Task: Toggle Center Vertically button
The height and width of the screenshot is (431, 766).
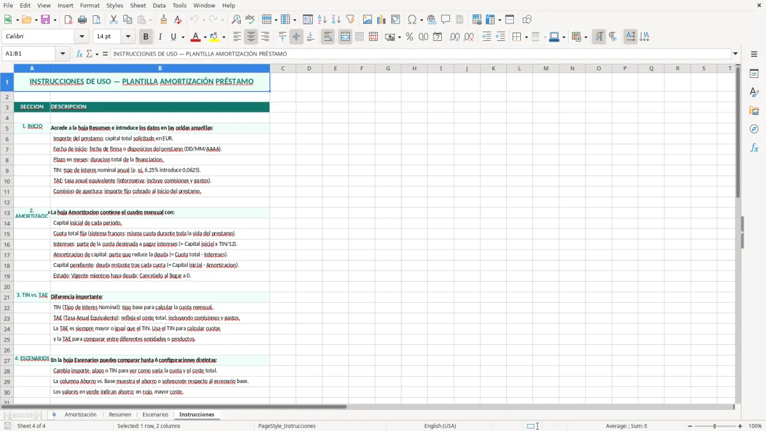Action: pos(296,37)
